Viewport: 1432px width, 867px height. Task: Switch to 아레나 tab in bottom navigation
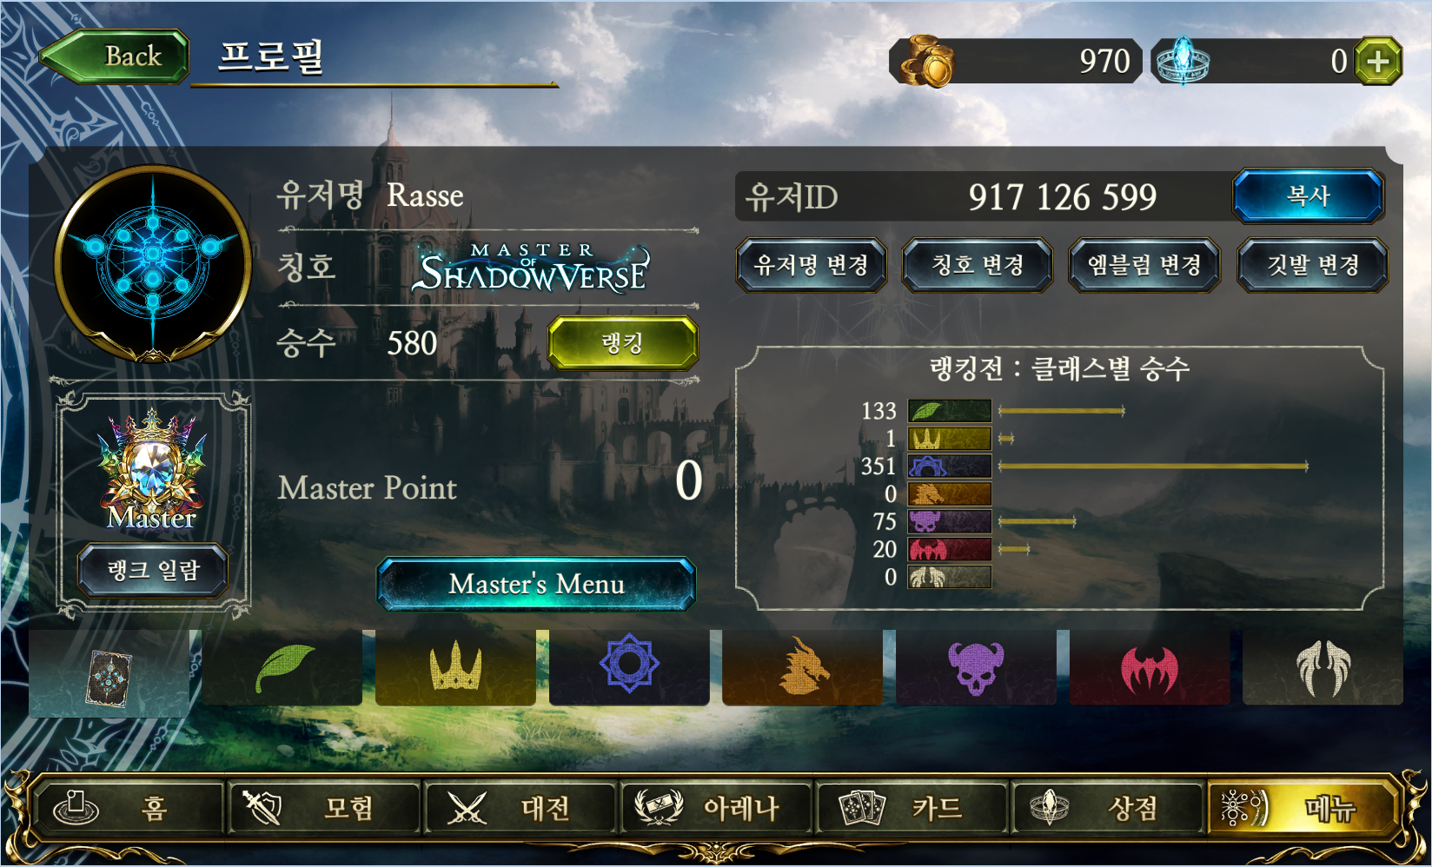pos(716,808)
